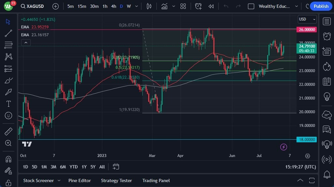Toggle lock all drawing tools
The image size is (334, 187).
(x=8, y=182)
